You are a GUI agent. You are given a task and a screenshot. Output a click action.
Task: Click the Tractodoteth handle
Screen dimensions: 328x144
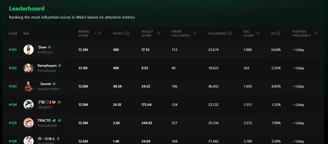tap(48, 125)
